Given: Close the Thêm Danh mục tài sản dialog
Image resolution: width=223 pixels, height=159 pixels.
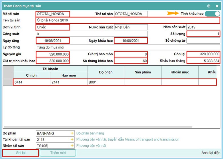Looking at the screenshot, I should point(217,6).
